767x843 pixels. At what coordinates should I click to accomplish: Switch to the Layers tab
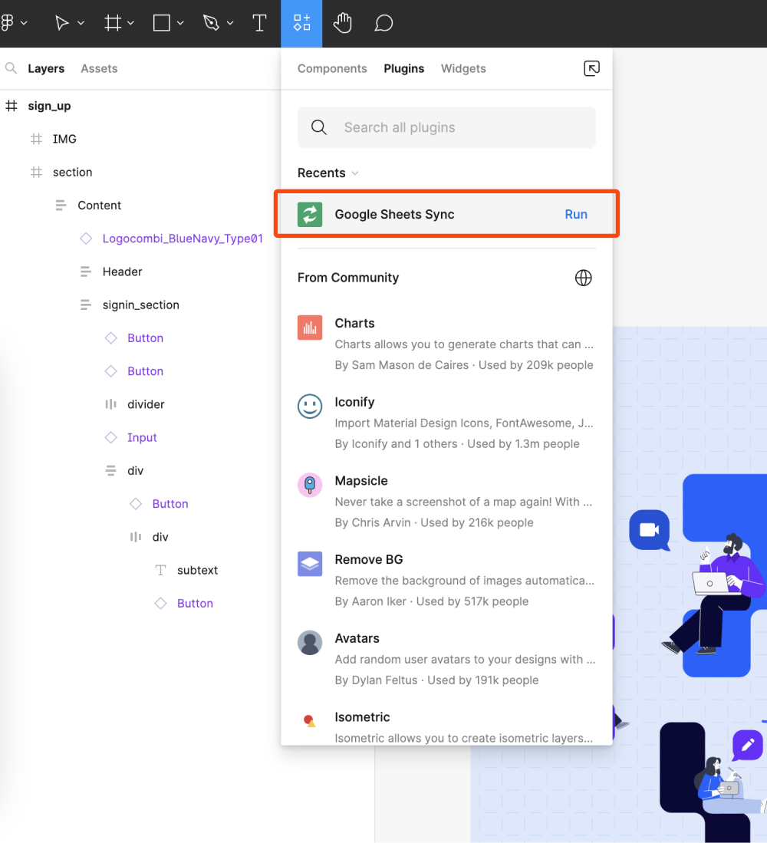pos(46,68)
